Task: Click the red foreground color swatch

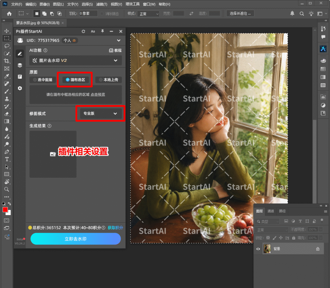Action: click(5, 210)
